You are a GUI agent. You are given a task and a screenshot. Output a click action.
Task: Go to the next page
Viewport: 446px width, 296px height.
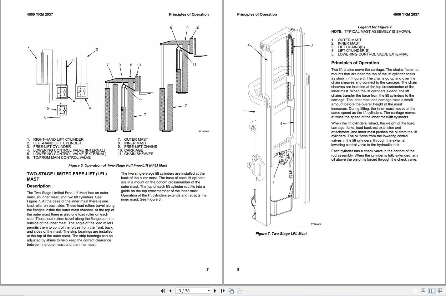click(215, 291)
